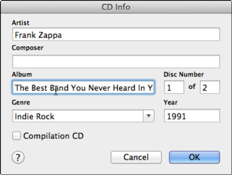Click the CD Info title bar
The height and width of the screenshot is (175, 232).
[116, 7]
